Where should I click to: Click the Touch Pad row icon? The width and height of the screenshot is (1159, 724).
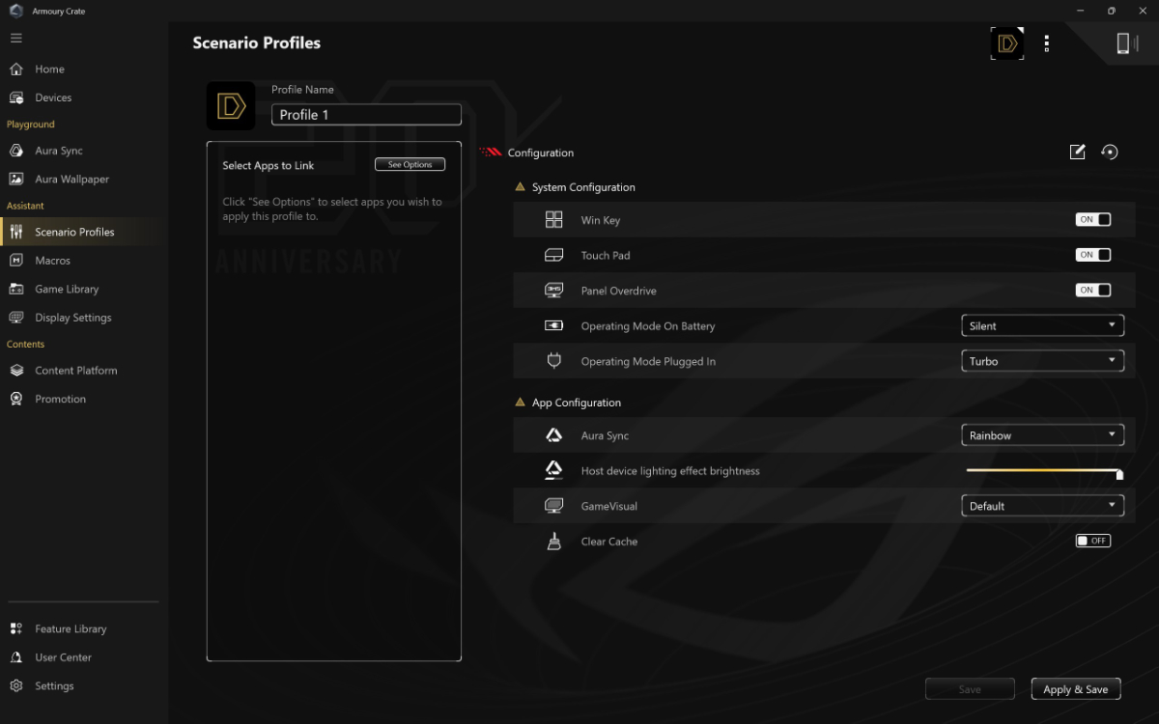(x=553, y=256)
